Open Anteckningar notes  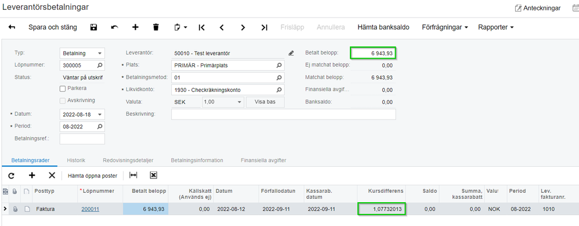click(x=538, y=8)
